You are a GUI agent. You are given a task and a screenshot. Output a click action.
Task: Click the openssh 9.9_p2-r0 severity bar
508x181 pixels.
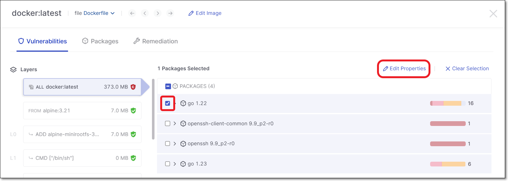pyautogui.click(x=448, y=144)
